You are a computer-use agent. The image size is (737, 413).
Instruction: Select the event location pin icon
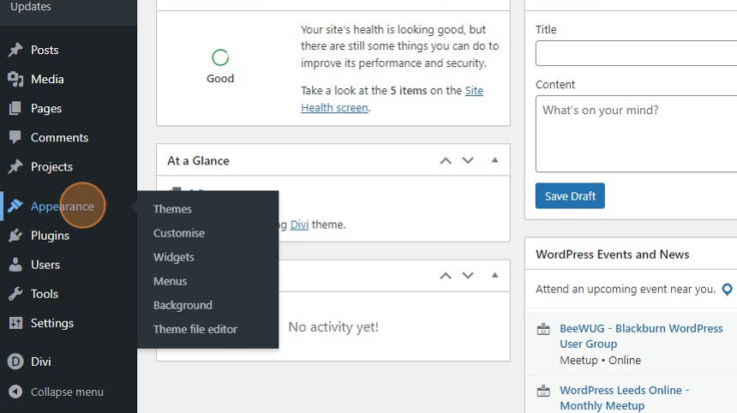pyautogui.click(x=727, y=290)
